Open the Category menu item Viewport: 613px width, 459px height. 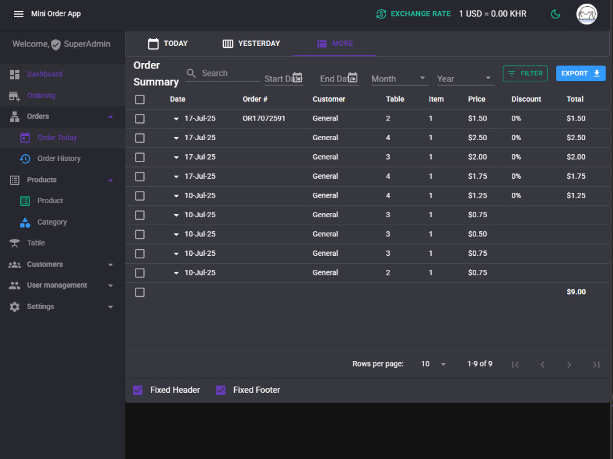point(63,223)
